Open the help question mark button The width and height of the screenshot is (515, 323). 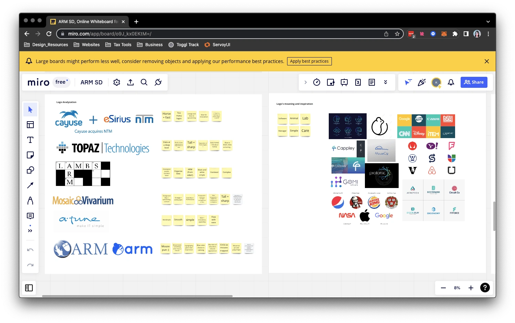[485, 288]
